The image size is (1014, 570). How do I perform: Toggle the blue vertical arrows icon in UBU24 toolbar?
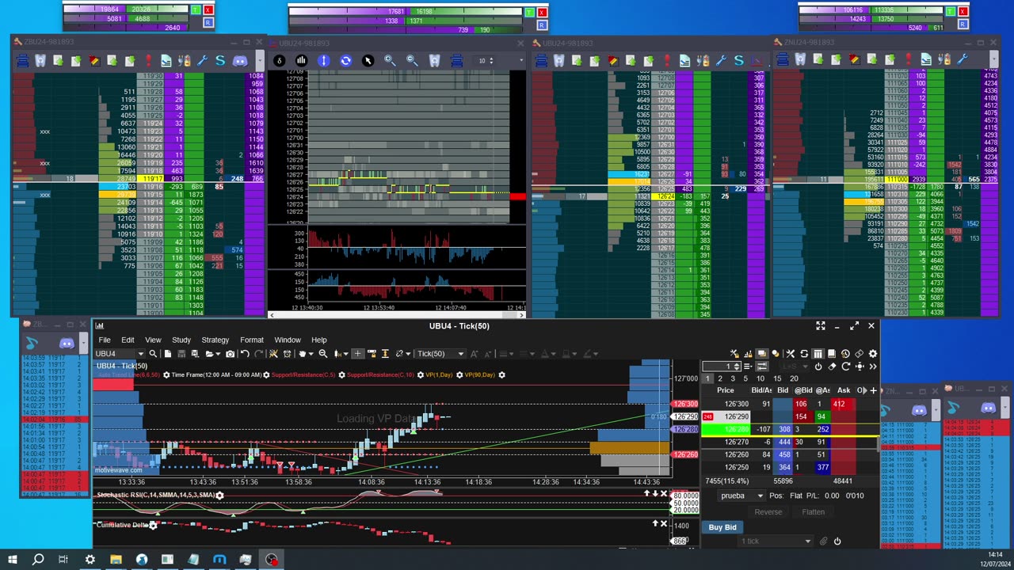pos(323,60)
